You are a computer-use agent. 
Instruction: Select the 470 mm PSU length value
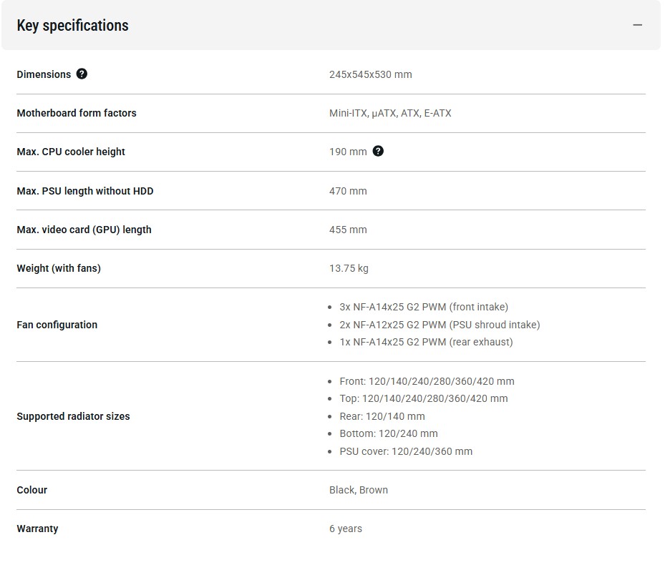tap(348, 191)
